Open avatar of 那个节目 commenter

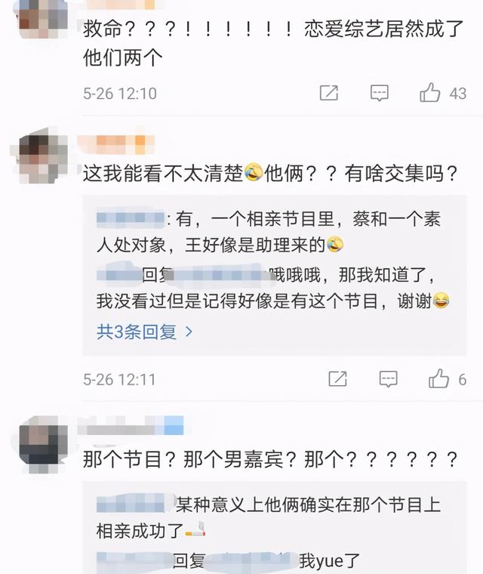(43, 444)
